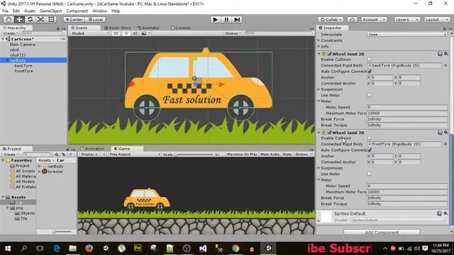This screenshot has width=454, height=255.
Task: Open the Layout dropdown
Action: tap(437, 19)
